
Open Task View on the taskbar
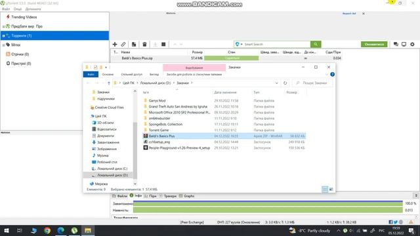[20, 230]
